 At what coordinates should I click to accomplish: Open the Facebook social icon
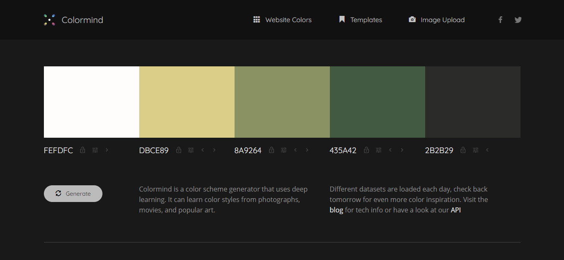coord(500,20)
